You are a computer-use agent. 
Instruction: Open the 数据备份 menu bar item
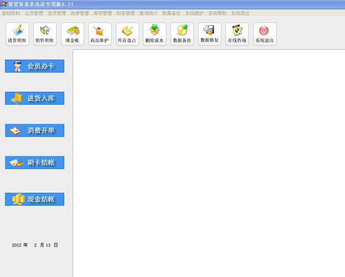172,13
